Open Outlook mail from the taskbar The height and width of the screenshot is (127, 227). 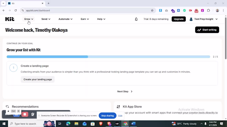coord(85,124)
